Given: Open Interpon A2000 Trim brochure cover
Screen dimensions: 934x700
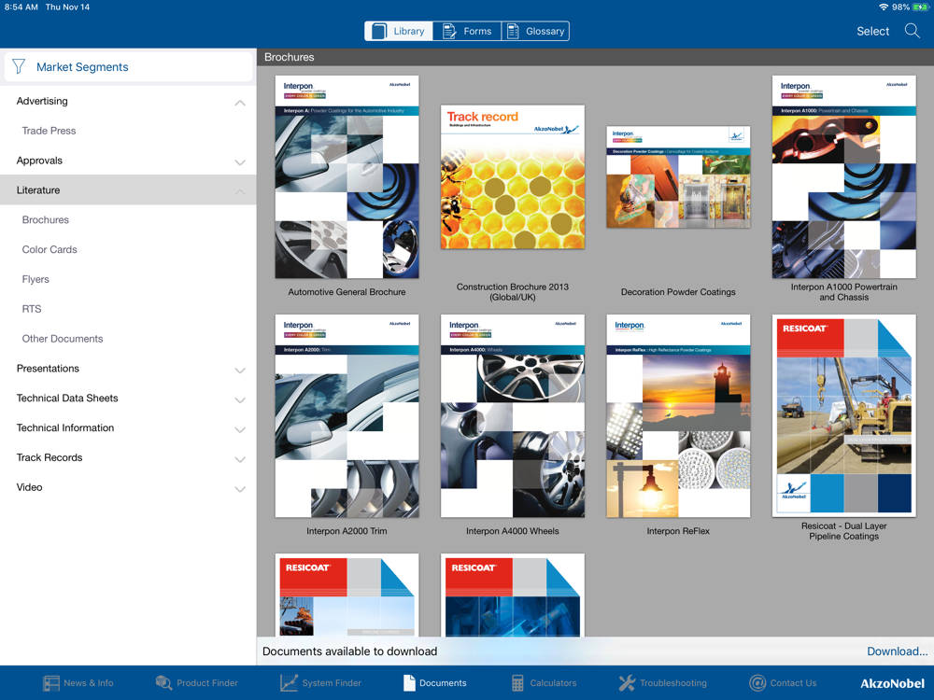Looking at the screenshot, I should (347, 416).
